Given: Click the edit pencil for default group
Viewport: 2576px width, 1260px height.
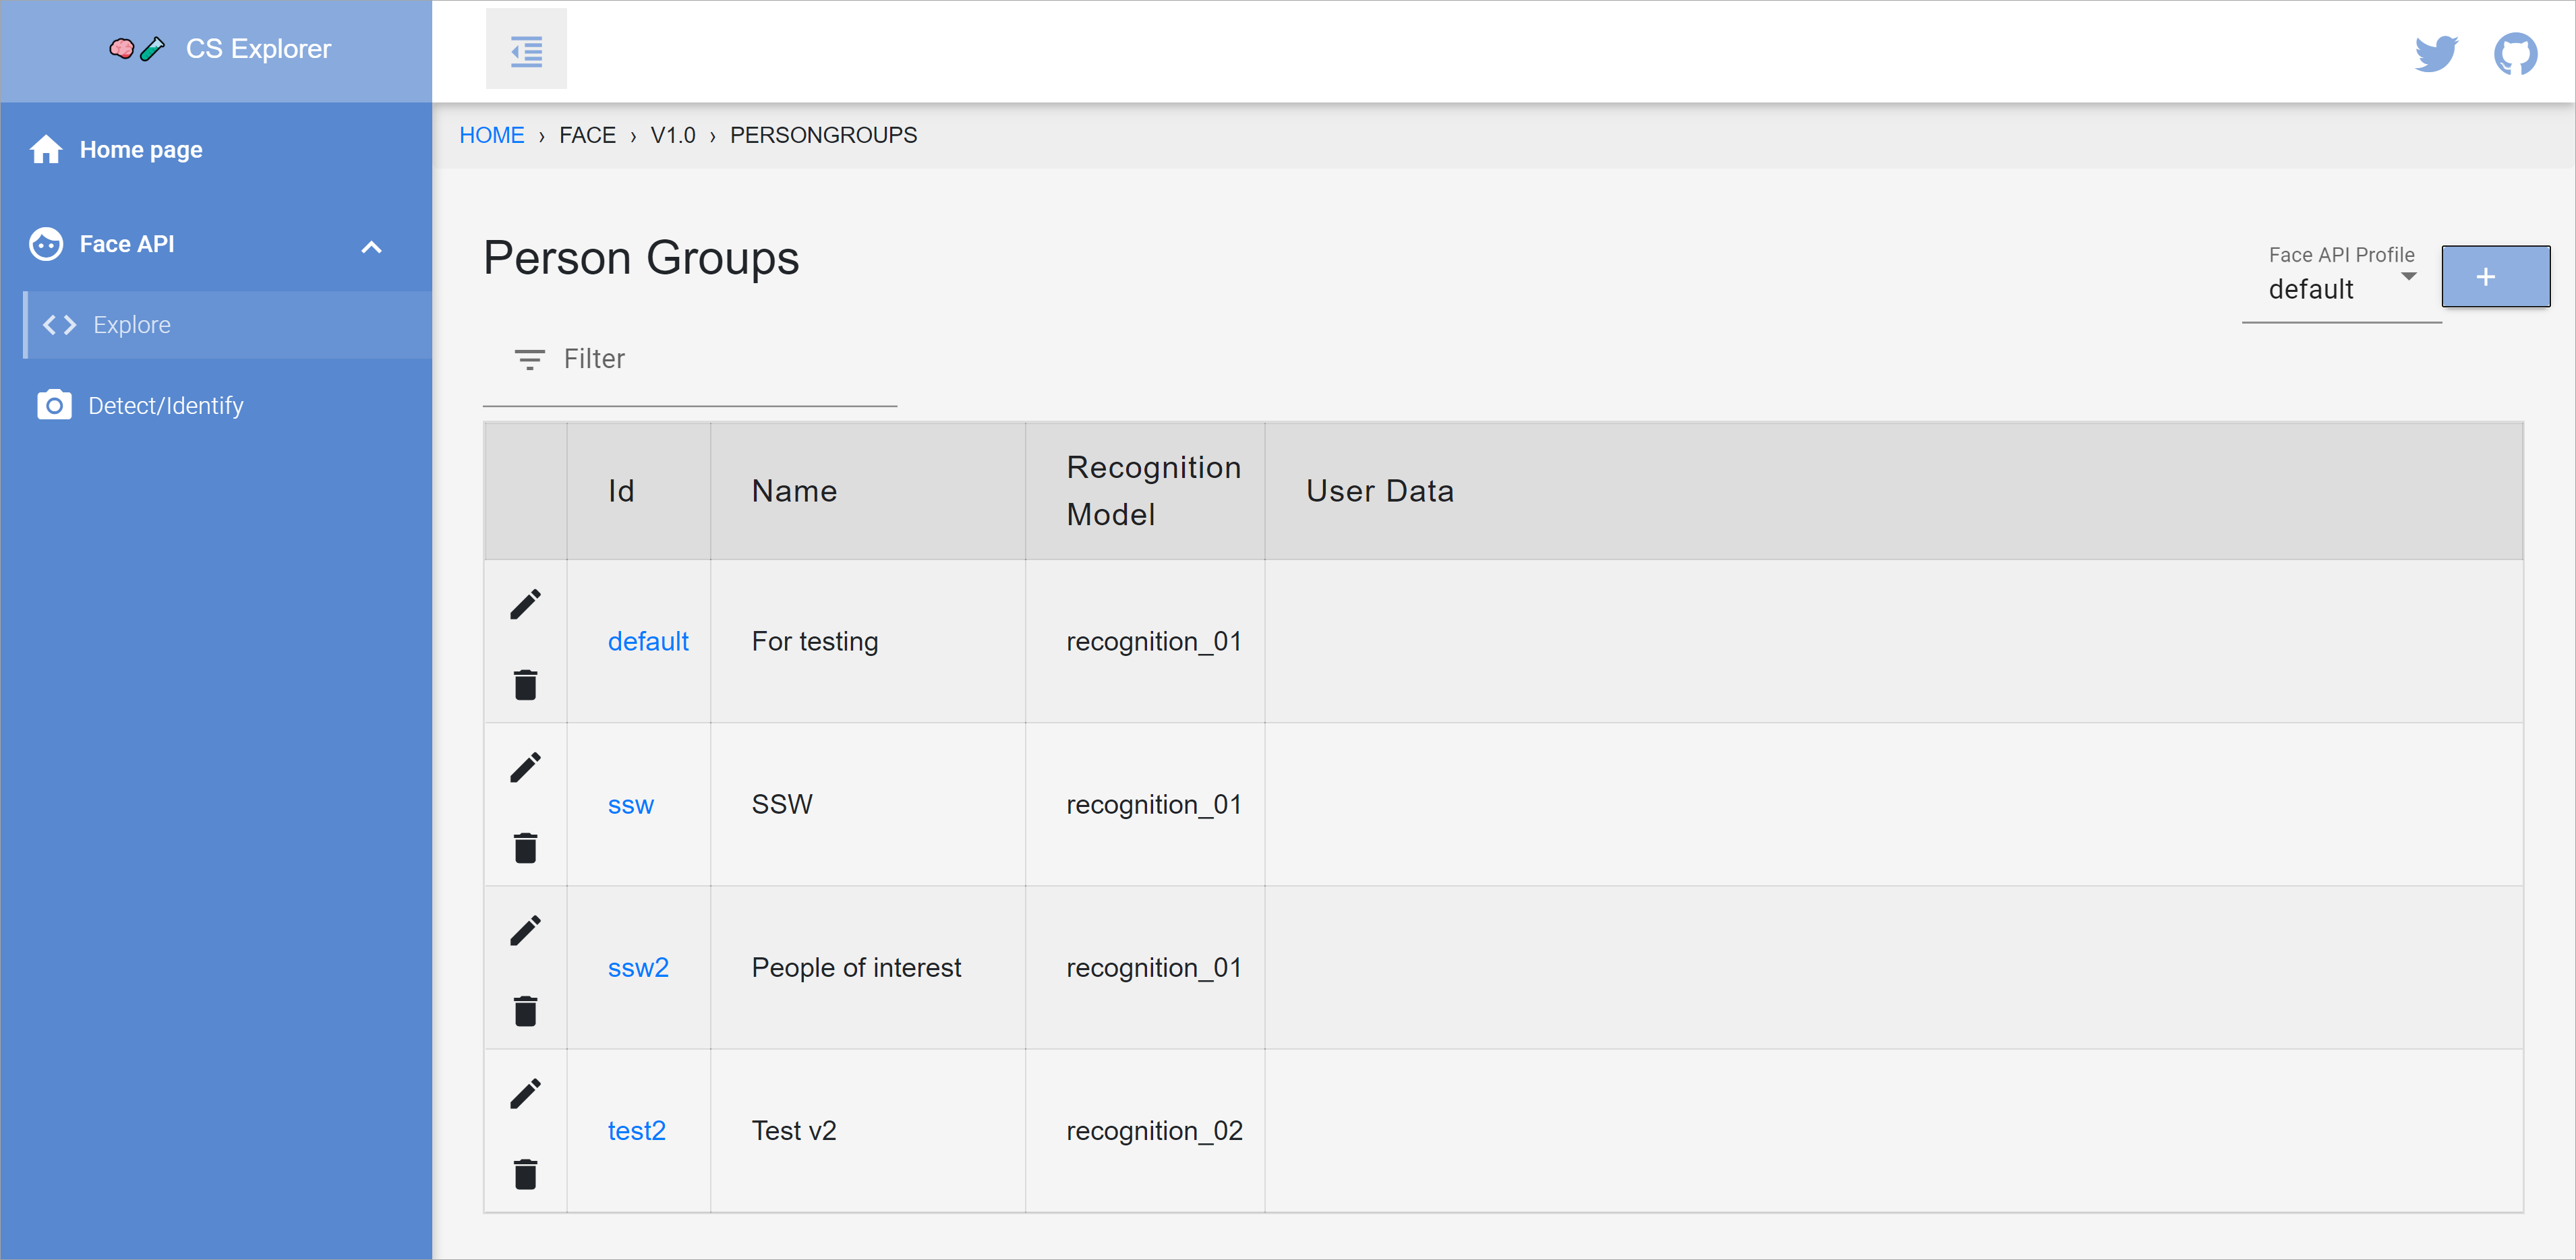Looking at the screenshot, I should click(x=525, y=603).
